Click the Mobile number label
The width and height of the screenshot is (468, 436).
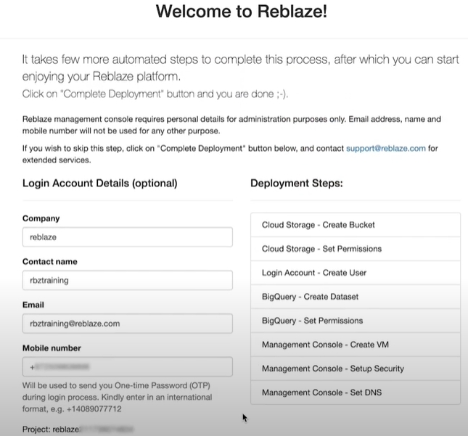point(52,347)
